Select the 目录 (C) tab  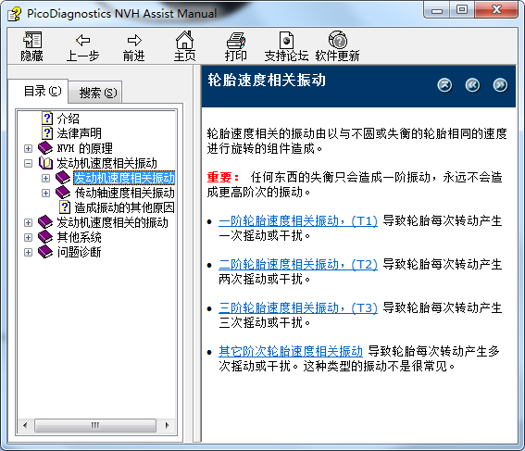[43, 91]
